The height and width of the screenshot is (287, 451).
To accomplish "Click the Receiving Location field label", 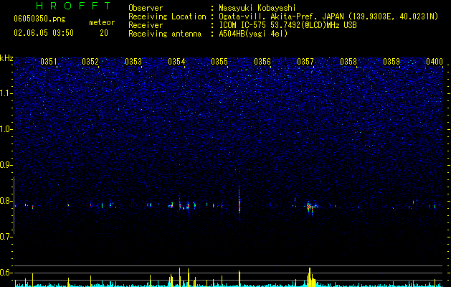I will [x=167, y=17].
